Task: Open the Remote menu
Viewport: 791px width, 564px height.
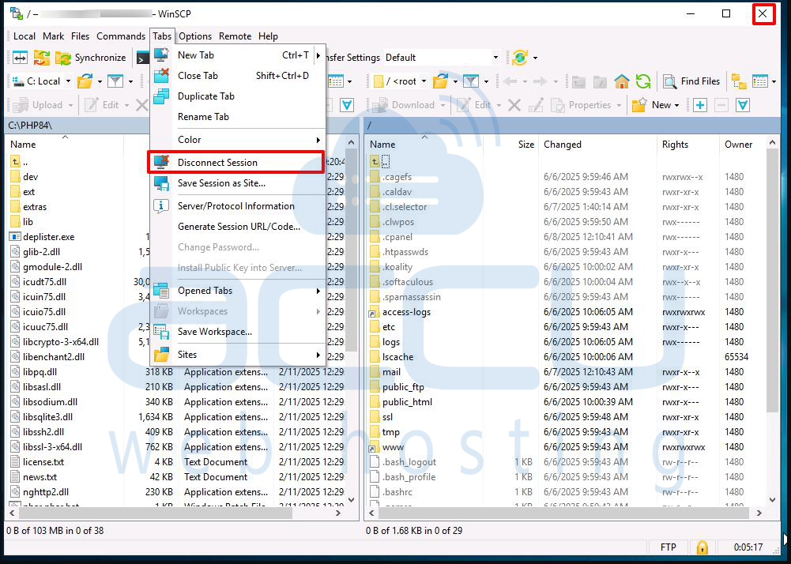Action: 235,36
